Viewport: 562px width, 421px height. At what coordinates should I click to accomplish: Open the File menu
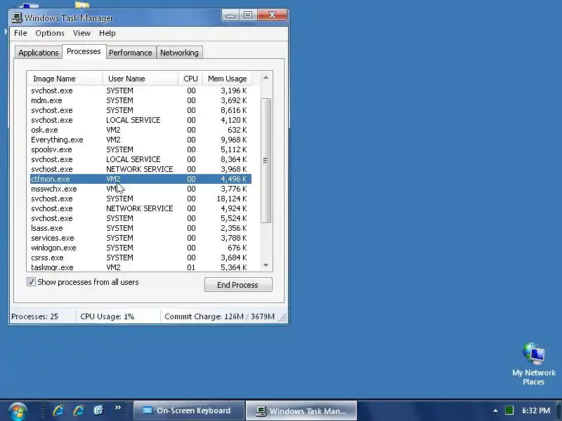point(20,33)
